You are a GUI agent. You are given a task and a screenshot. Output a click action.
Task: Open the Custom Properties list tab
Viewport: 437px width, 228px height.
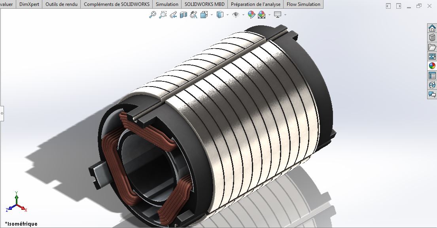click(432, 75)
